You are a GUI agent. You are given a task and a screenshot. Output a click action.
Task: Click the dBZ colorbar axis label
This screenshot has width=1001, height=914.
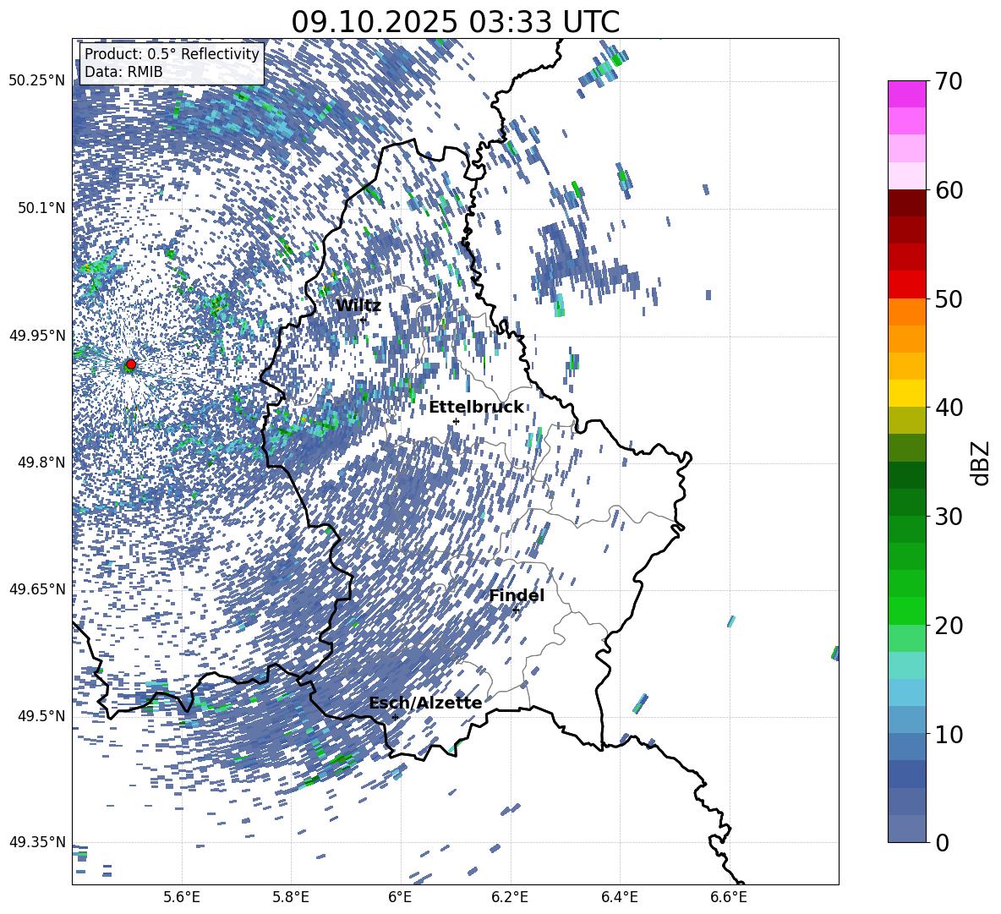click(982, 462)
